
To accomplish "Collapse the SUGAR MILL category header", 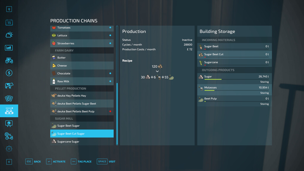I will [x=82, y=118].
